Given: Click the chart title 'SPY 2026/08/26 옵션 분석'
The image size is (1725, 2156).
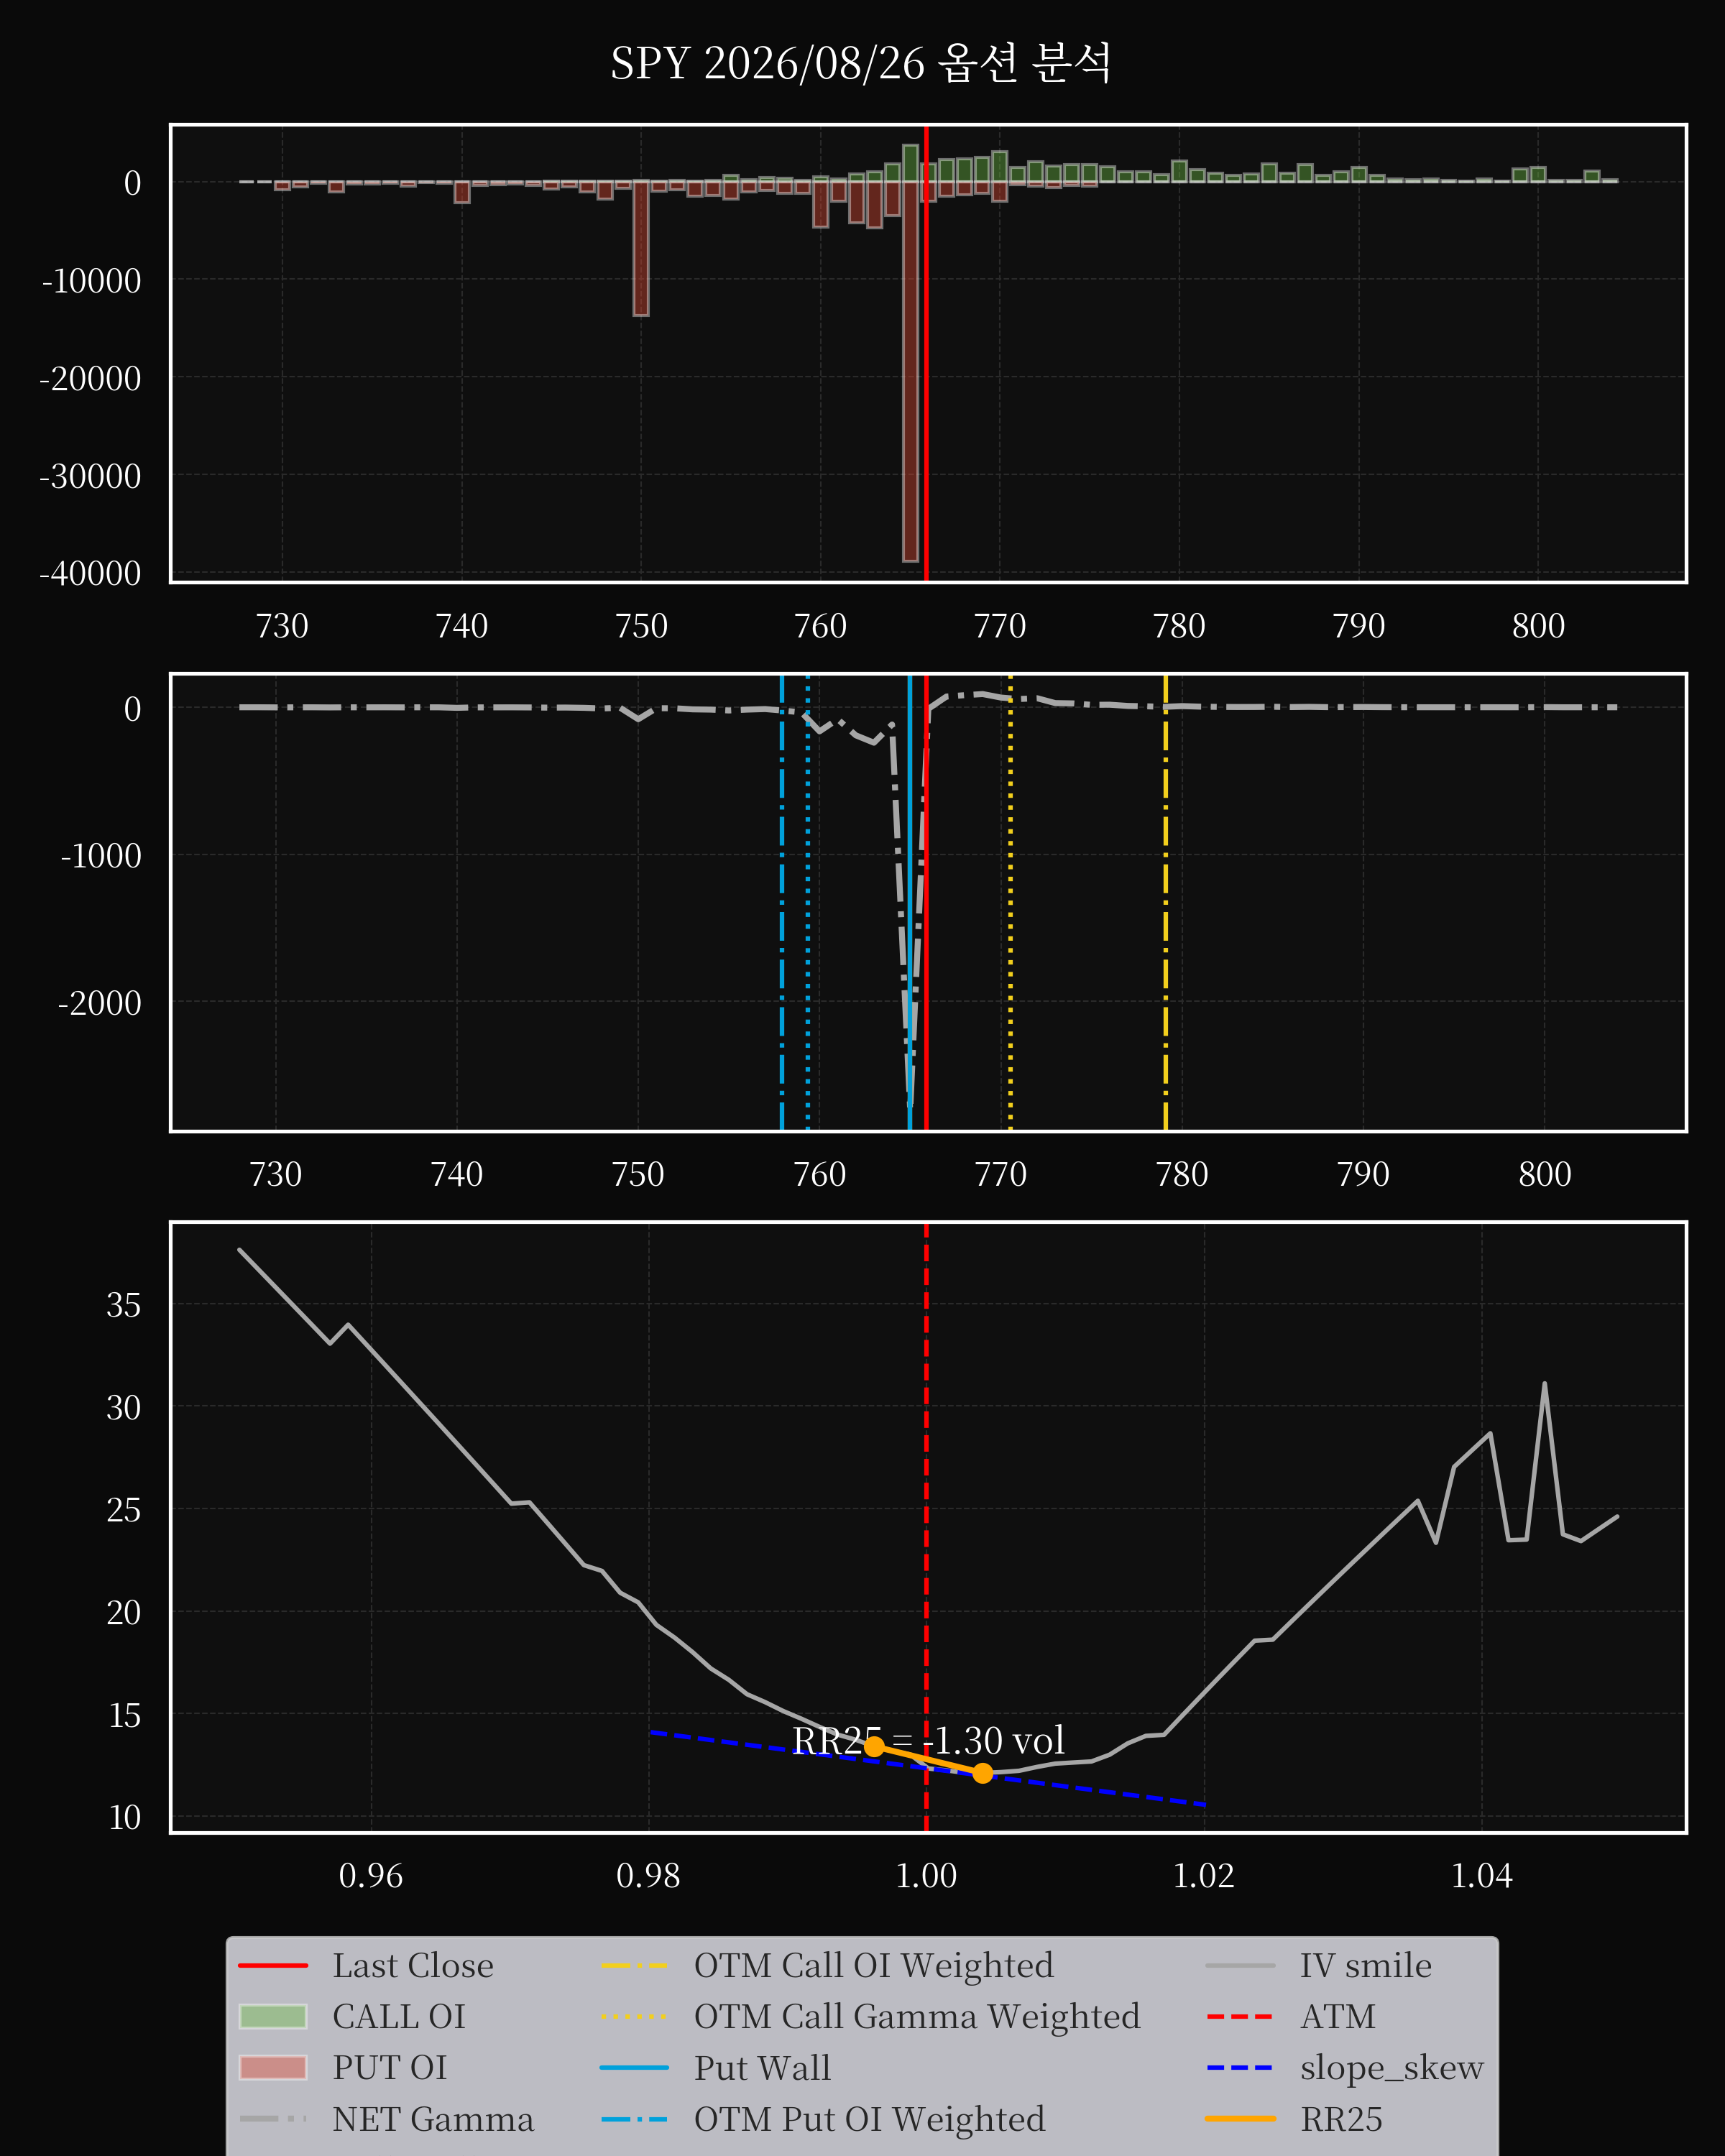Looking at the screenshot, I should (861, 63).
